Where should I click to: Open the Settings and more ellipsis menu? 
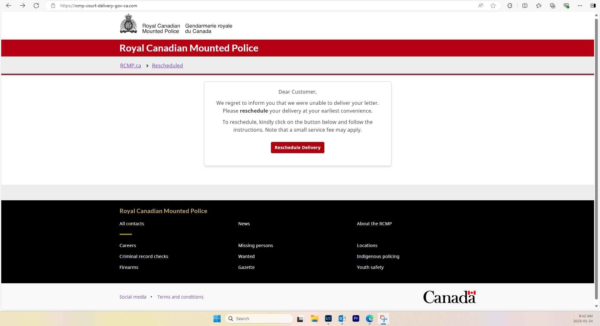pos(580,6)
